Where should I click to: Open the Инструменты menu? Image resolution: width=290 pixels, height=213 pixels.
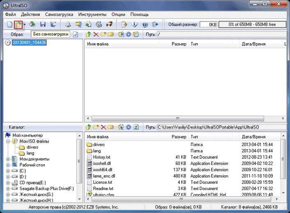[x=92, y=14]
